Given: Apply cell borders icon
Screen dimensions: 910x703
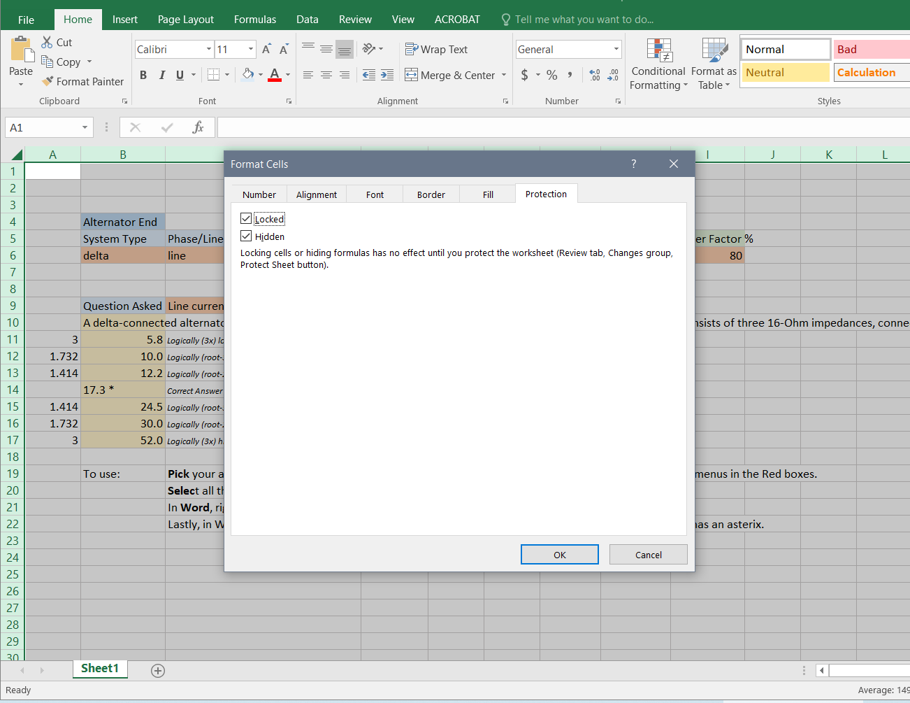Looking at the screenshot, I should pos(214,75).
